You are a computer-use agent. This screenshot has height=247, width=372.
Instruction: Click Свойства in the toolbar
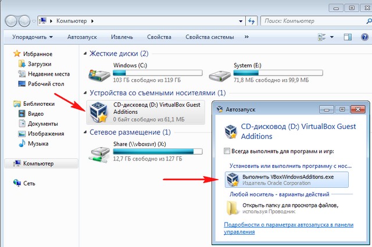[159, 37]
